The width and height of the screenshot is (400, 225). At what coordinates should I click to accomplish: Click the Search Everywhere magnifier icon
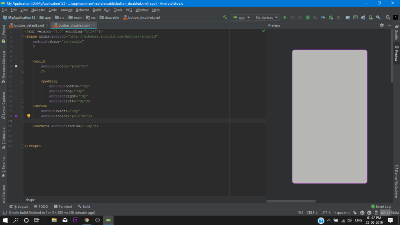coord(388,18)
